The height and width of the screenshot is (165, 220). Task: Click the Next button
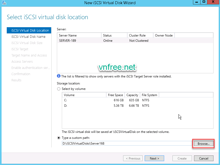click(x=154, y=159)
